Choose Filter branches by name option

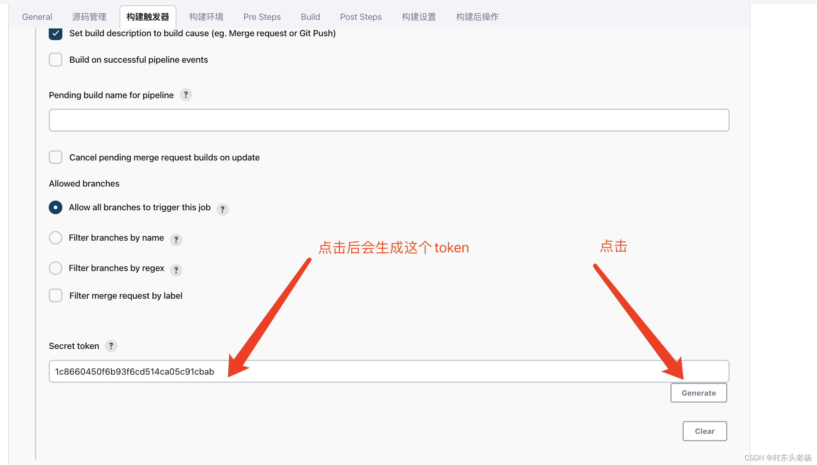[x=55, y=238]
